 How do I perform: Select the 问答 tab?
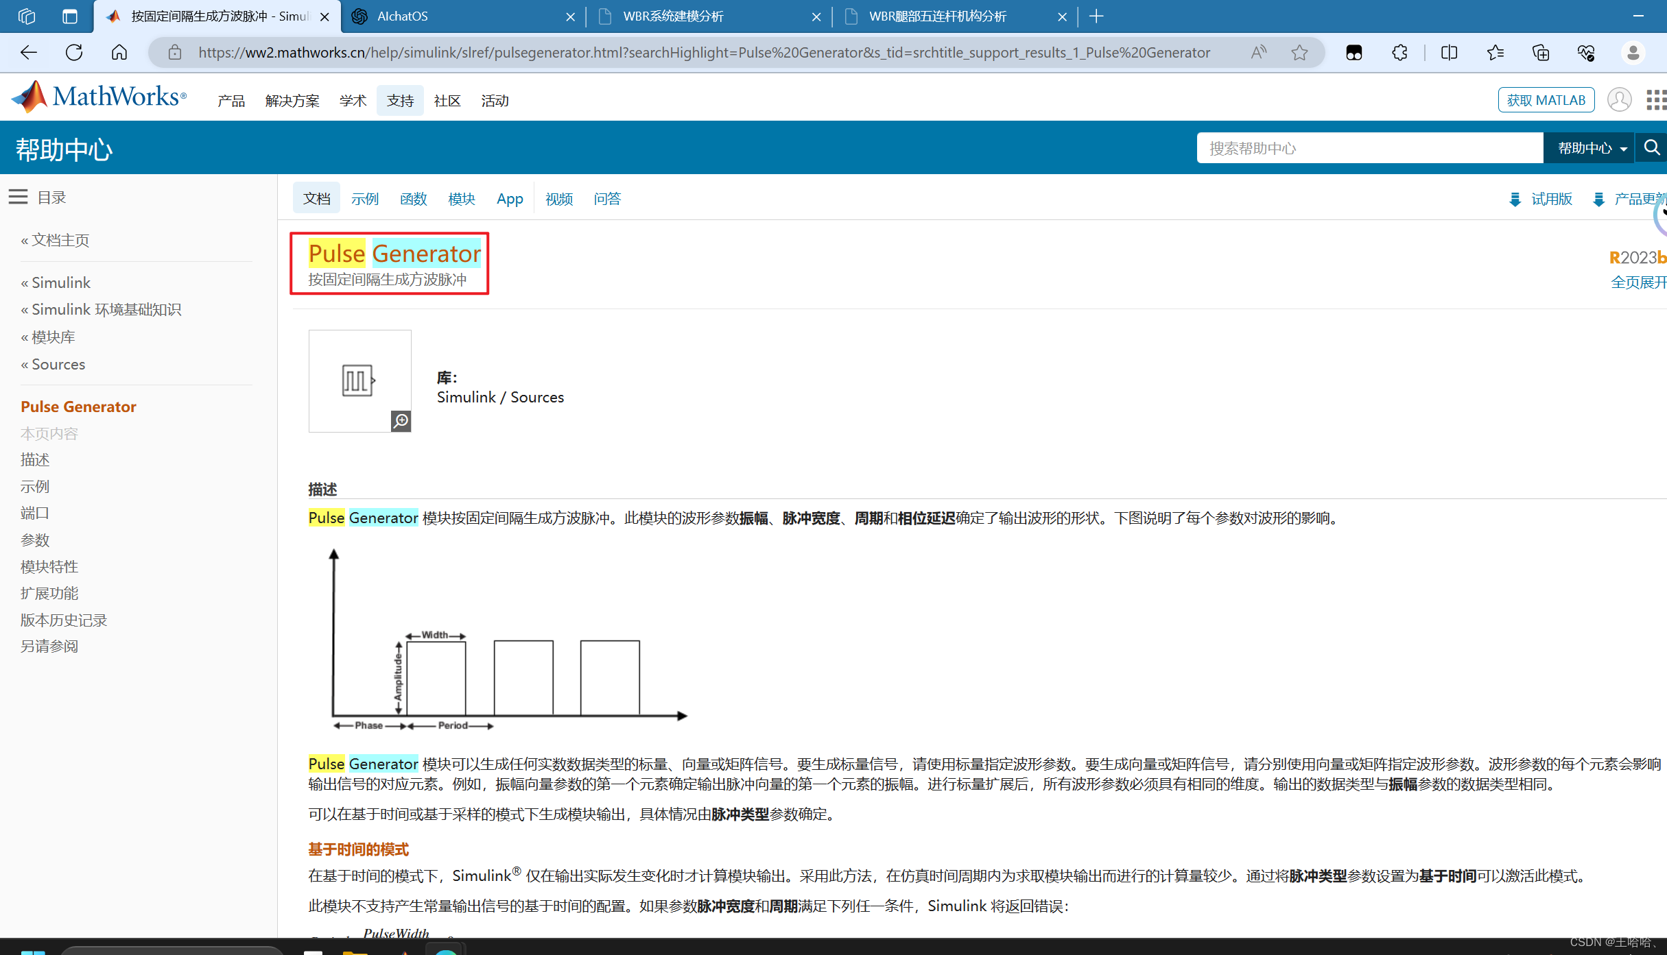[x=607, y=199]
